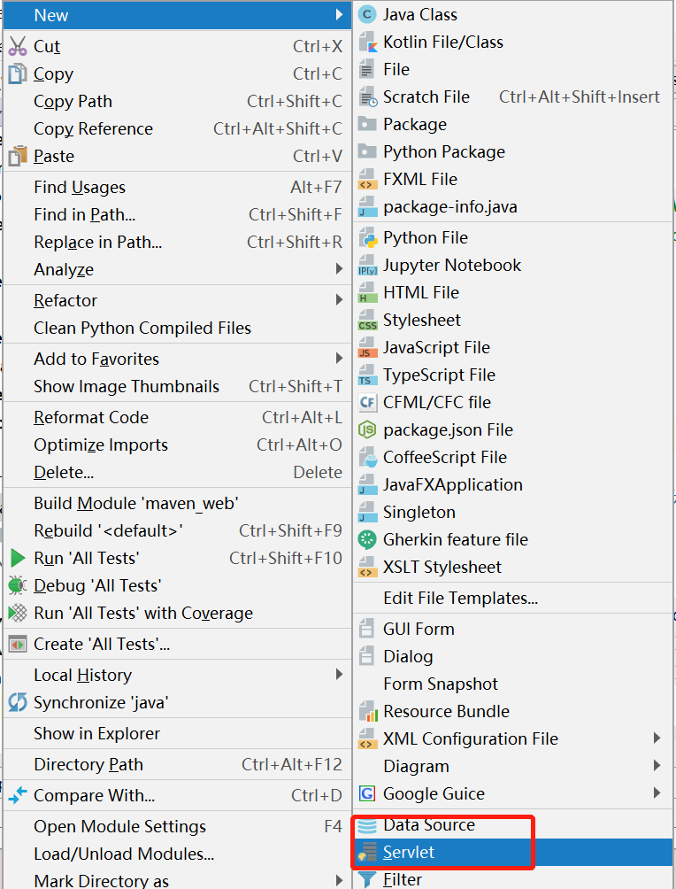Expand the Refactor submenu arrow
676x889 pixels.
[x=339, y=300]
